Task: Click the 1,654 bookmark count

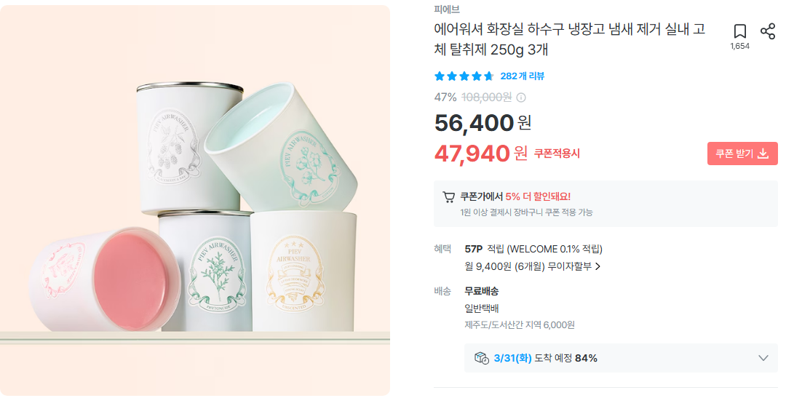Action: tap(740, 47)
